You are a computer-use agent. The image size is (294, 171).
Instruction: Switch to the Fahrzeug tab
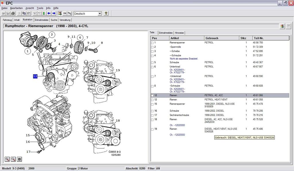7,20
